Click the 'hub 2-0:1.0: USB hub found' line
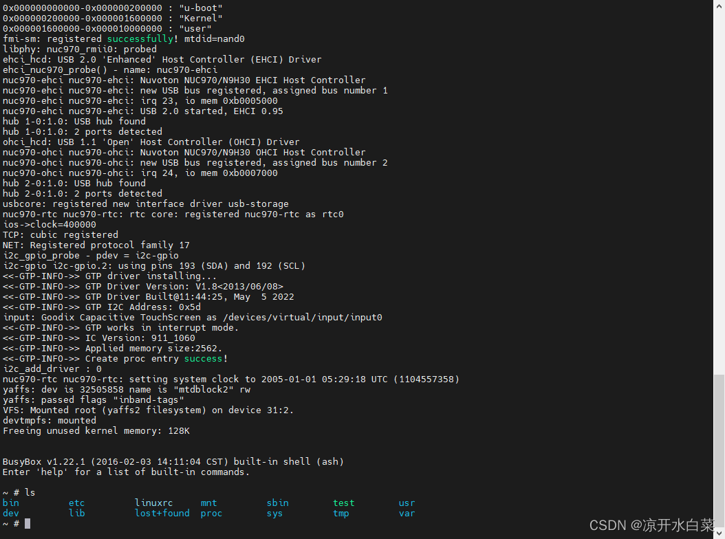This screenshot has height=539, width=725. [x=74, y=183]
